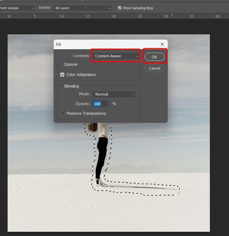The height and width of the screenshot is (236, 229).
Task: Toggle the Color Adaptation checkbox
Action: (x=62, y=75)
